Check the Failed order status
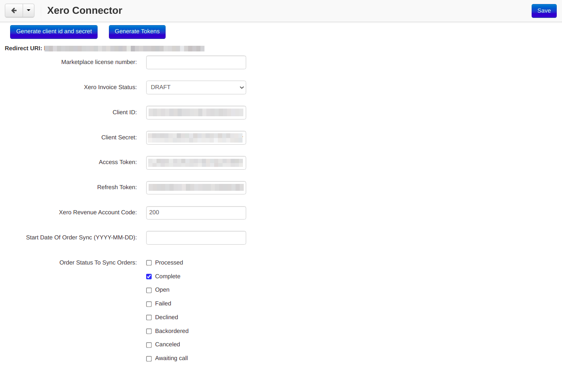This screenshot has height=369, width=562. [x=149, y=304]
